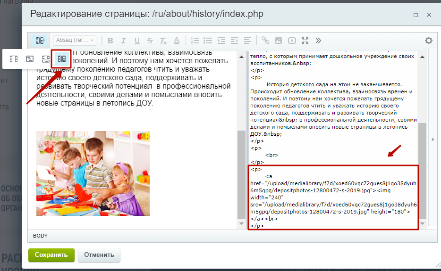Insert a bulleted list
Screen dimensions: 441x271
coord(208,41)
